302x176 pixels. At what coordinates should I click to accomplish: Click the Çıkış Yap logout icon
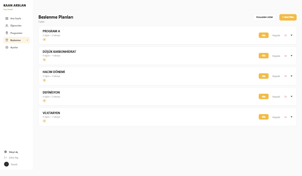pyautogui.click(x=5, y=157)
